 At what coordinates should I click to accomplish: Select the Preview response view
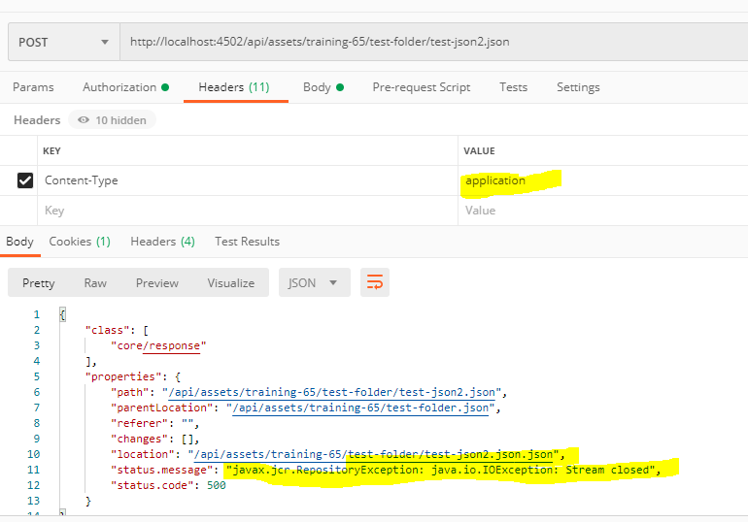(x=156, y=282)
